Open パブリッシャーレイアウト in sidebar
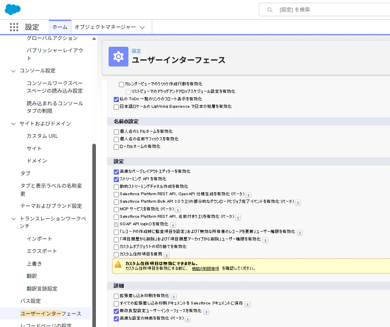 [55, 54]
